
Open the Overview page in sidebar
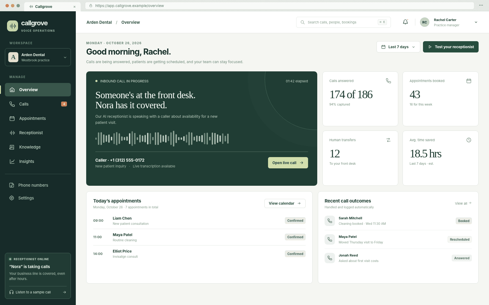click(x=38, y=90)
